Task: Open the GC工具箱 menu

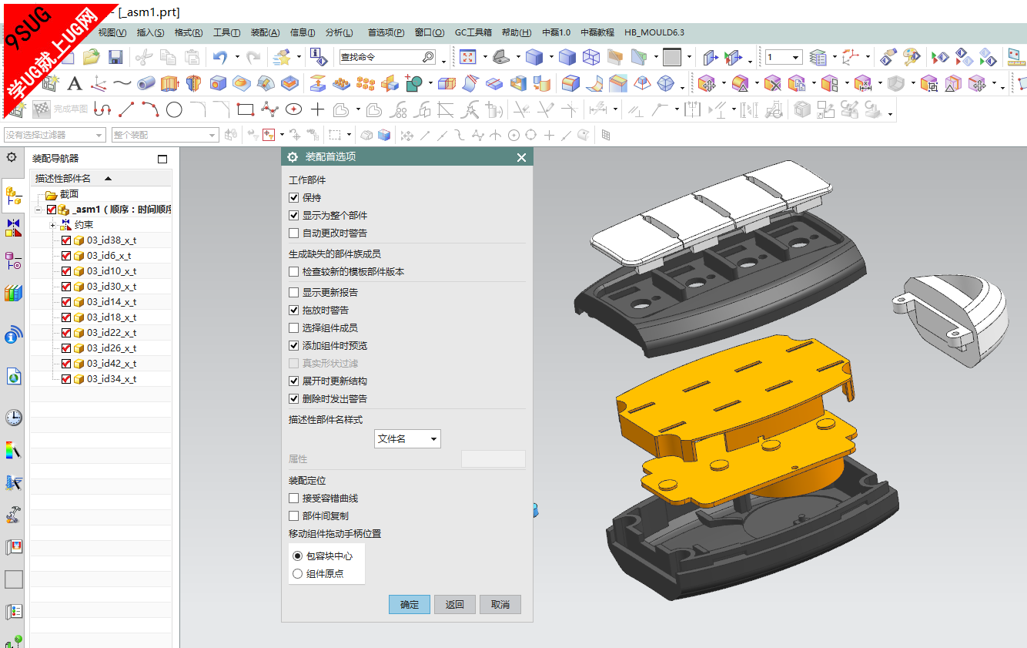Action: pos(473,32)
